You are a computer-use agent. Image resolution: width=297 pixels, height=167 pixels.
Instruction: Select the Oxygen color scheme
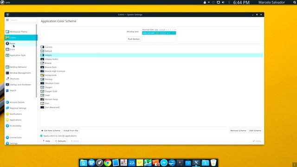point(152,87)
